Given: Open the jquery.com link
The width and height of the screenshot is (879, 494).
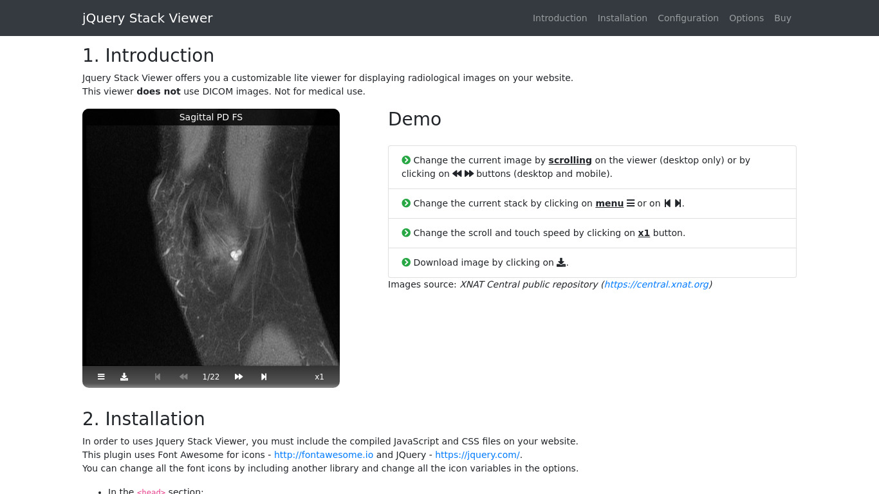Looking at the screenshot, I should click(x=477, y=455).
